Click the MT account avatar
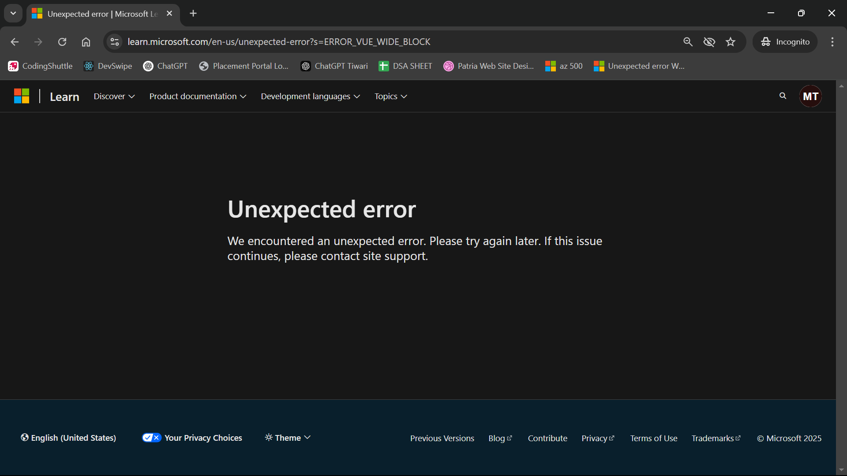847x476 pixels. coord(810,96)
